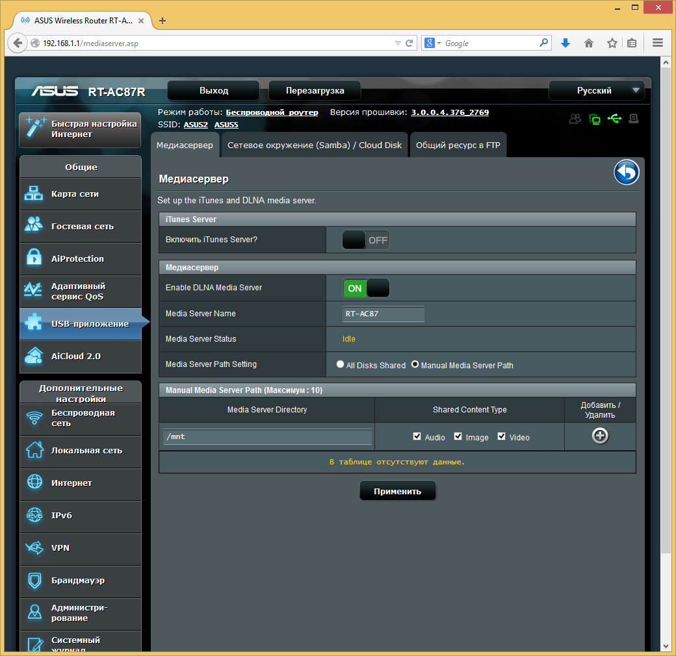Click the guest users status icon
This screenshot has width=676, height=656.
(575, 119)
